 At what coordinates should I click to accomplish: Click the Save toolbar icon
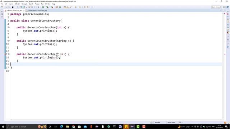click(6, 7)
